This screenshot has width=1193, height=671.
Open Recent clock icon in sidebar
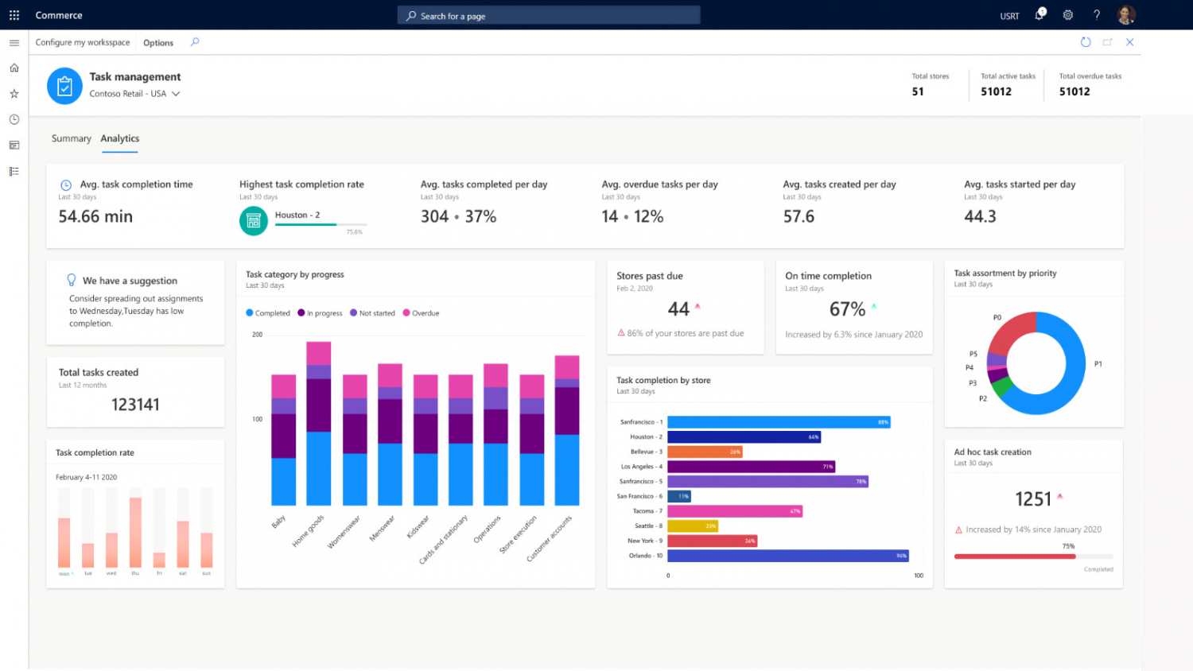coord(14,120)
